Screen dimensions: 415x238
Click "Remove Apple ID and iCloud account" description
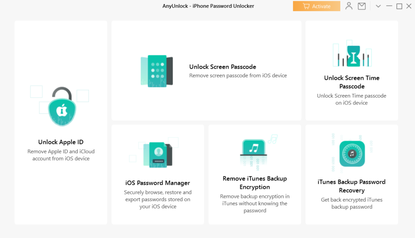click(61, 155)
